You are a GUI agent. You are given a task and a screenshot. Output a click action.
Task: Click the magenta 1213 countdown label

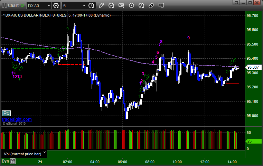click(x=17, y=77)
